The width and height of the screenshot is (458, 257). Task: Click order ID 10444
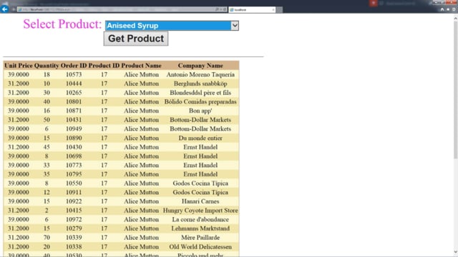point(74,84)
